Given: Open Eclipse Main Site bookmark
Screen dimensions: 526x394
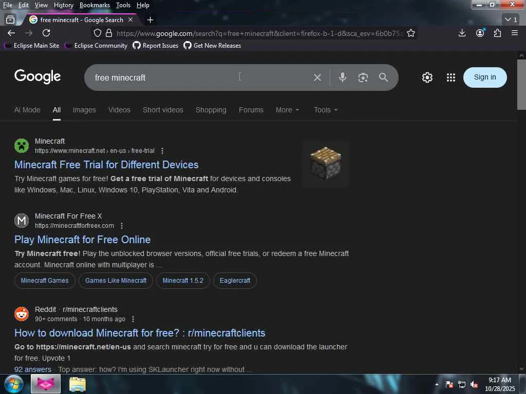Looking at the screenshot, I should point(32,46).
